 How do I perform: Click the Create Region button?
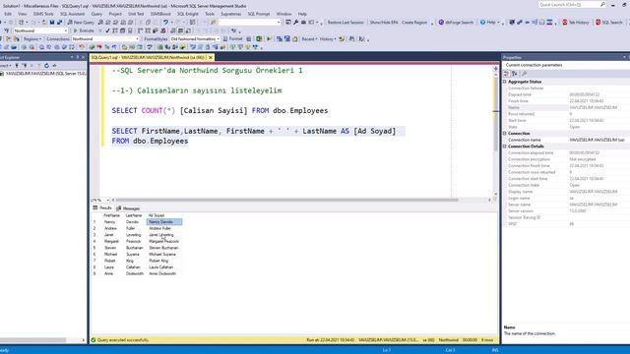414,23
